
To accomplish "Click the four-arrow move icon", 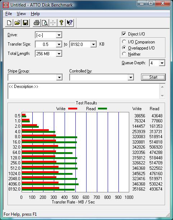I will click(53, 23).
